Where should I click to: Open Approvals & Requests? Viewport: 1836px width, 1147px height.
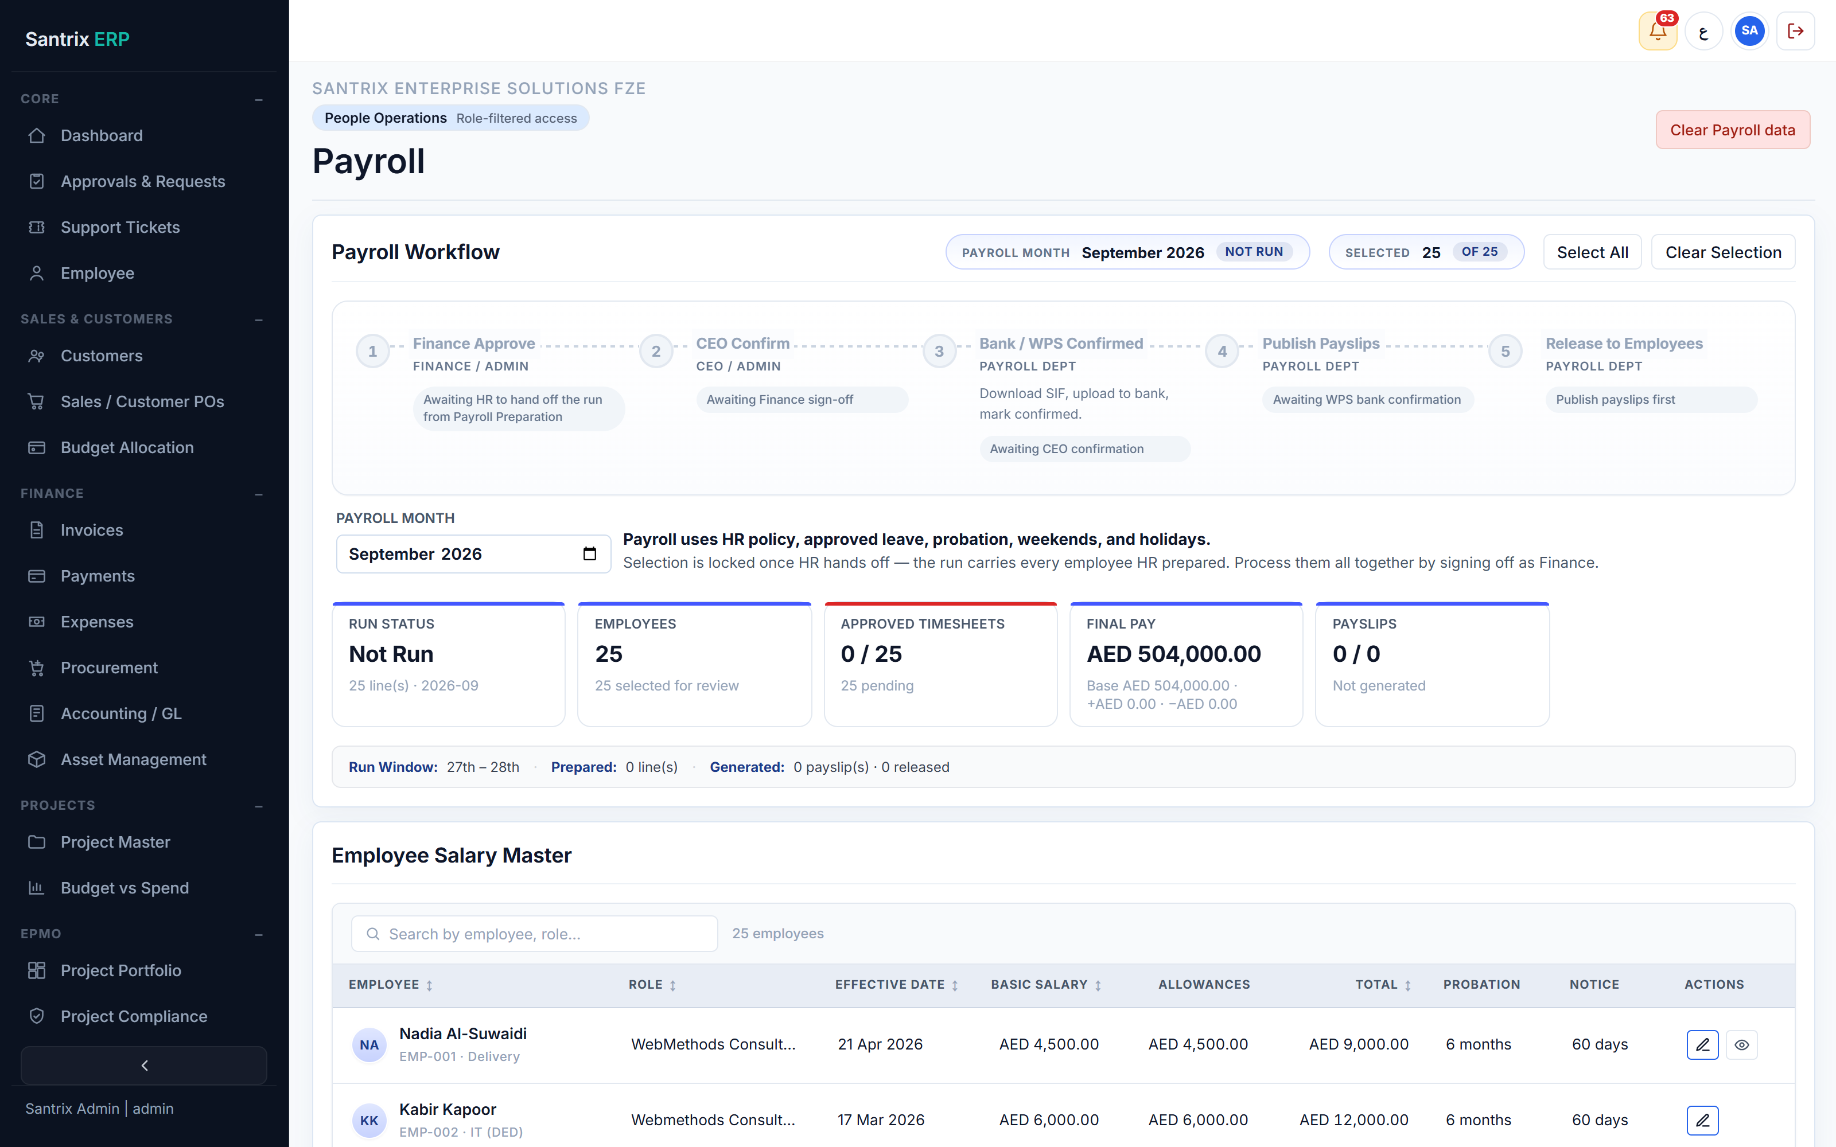144,181
